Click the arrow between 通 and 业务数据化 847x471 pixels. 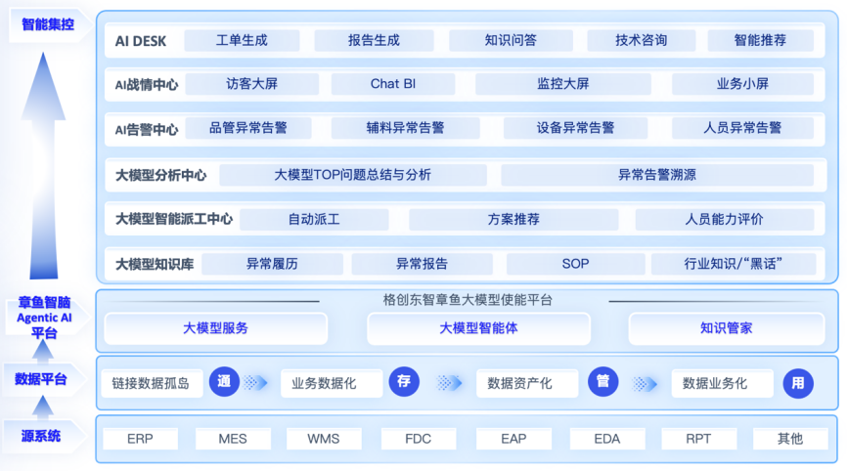(x=255, y=383)
